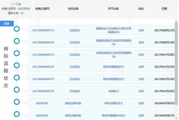Click the date 2017年03月30日

click(164, 91)
